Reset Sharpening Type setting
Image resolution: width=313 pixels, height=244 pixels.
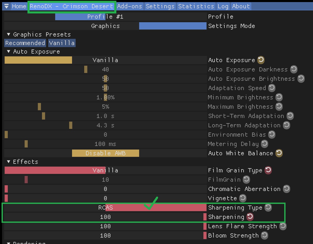(268, 208)
